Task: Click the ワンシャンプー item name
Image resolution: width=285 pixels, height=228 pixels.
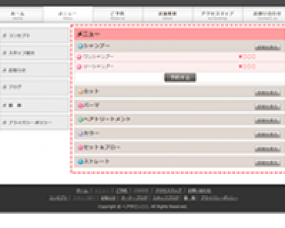Action: (x=98, y=57)
